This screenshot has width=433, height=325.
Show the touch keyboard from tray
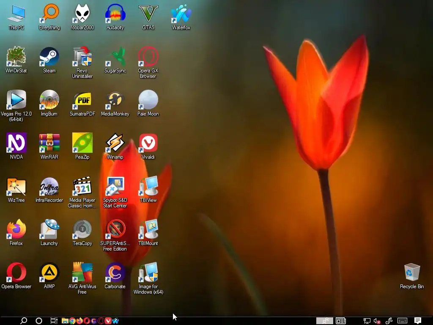tap(402, 321)
